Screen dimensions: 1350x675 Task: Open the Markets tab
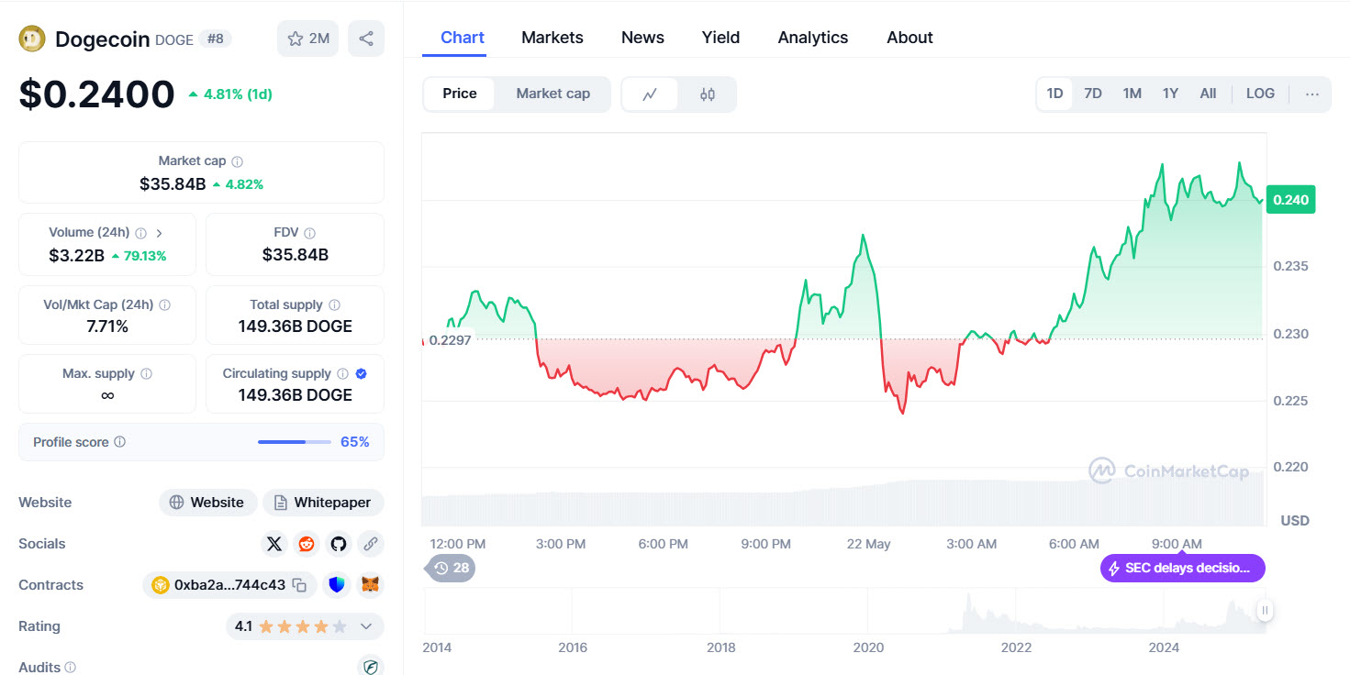(x=552, y=38)
